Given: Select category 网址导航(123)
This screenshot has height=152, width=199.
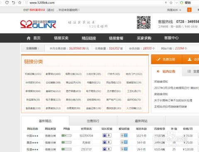Looking at the screenshot, I should coord(114,82).
